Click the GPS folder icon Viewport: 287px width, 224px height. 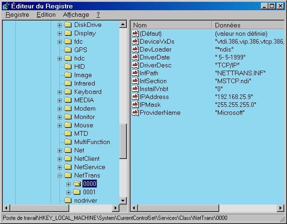pos(68,50)
